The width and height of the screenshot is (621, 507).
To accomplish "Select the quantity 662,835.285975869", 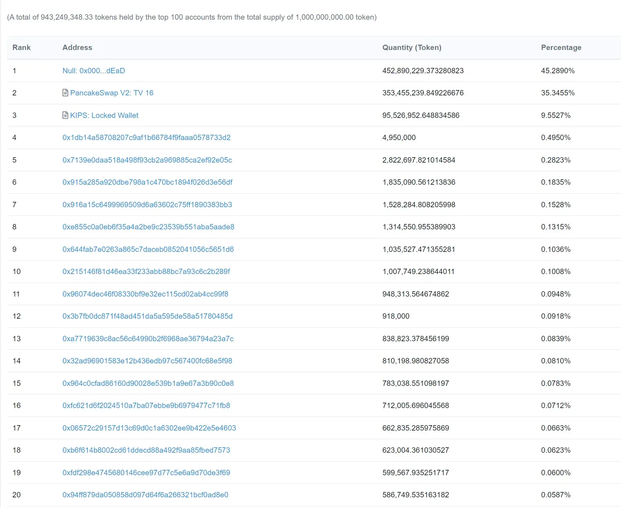I will 416,428.
